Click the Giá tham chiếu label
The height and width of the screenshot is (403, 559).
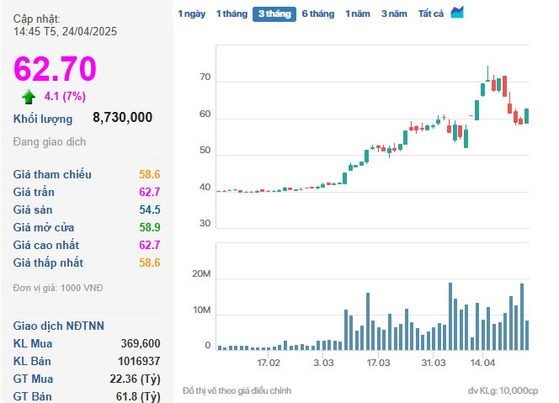52,174
